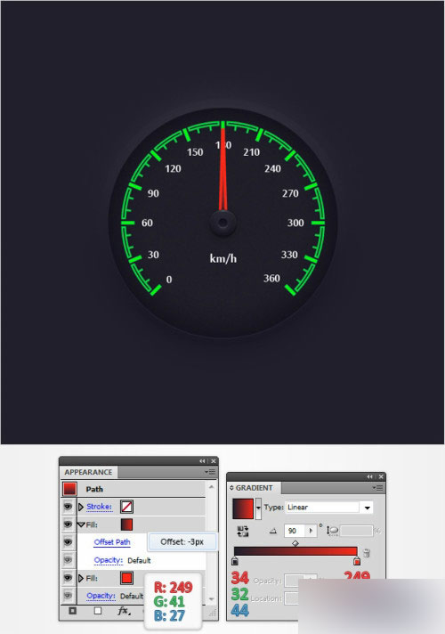Viewport: 445px width, 634px height.
Task: Toggle visibility eye for the Stroke row
Action: click(68, 507)
